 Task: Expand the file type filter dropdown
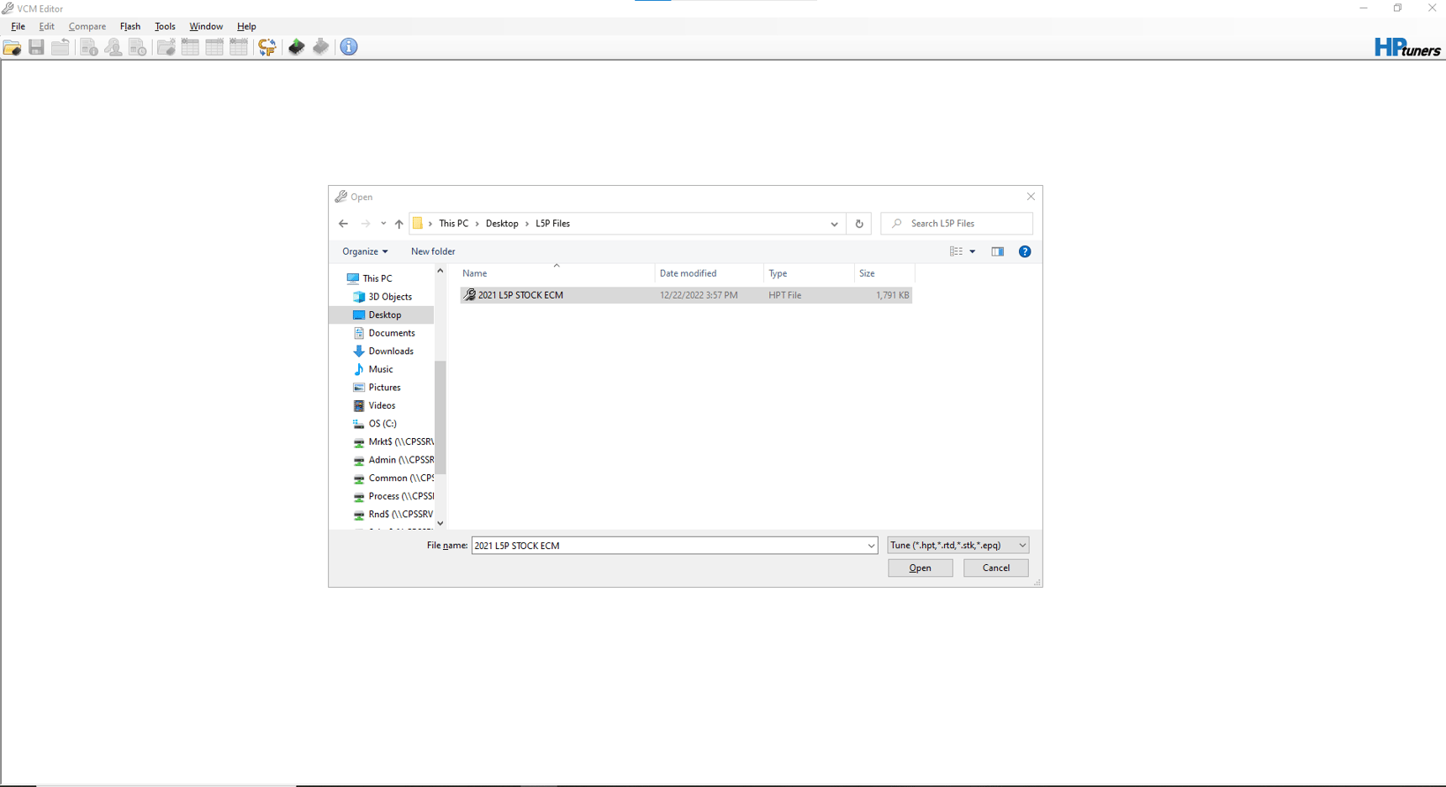pyautogui.click(x=1022, y=546)
